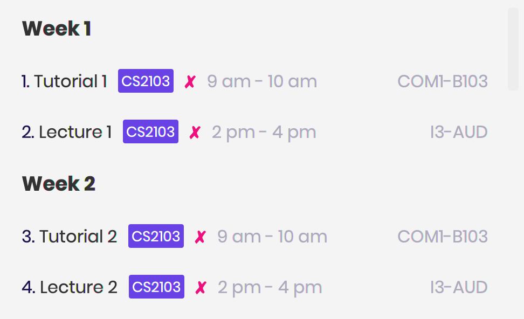Image resolution: width=524 pixels, height=319 pixels.
Task: Click the I3-AUD venue of Lecture 2
Action: coord(459,287)
